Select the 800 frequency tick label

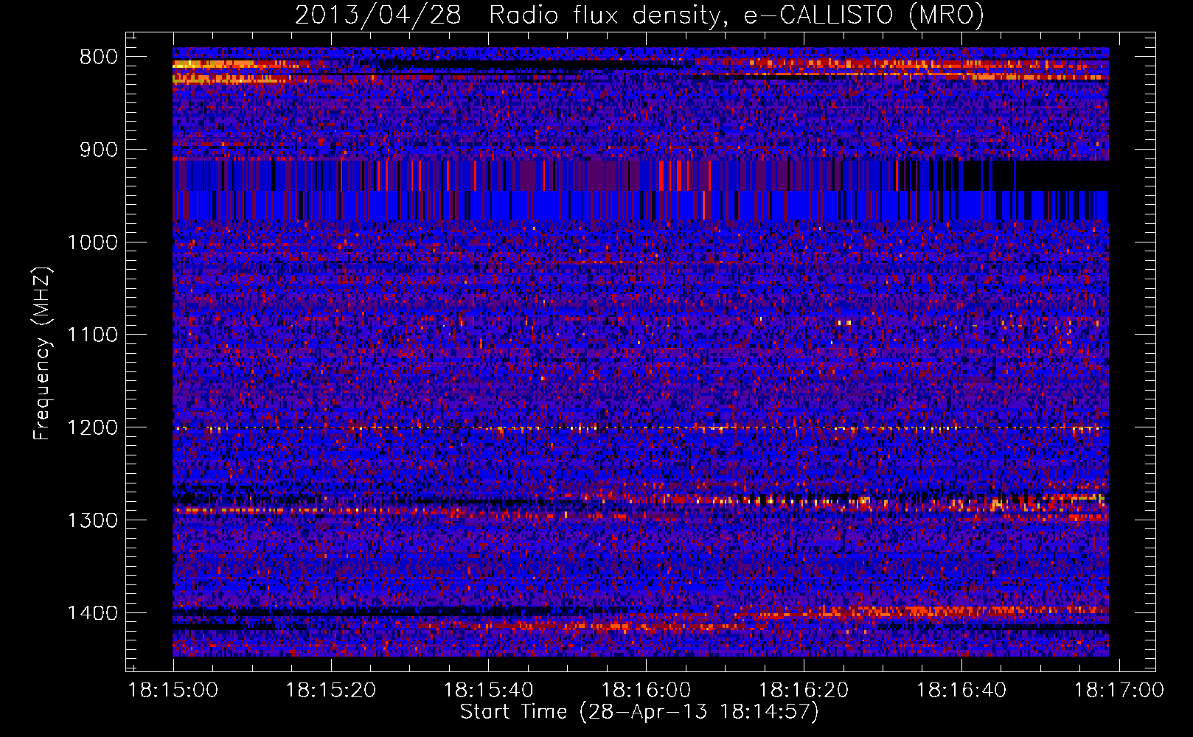coord(99,57)
